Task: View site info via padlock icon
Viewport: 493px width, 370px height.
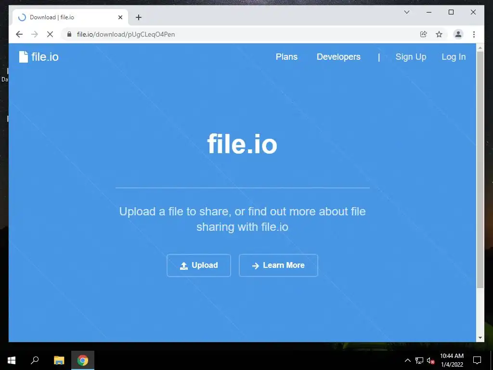Action: coord(69,34)
